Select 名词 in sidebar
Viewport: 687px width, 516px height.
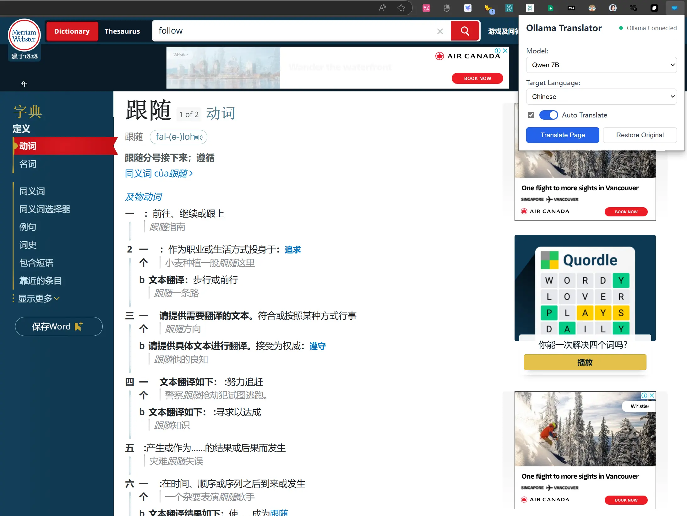pyautogui.click(x=28, y=164)
